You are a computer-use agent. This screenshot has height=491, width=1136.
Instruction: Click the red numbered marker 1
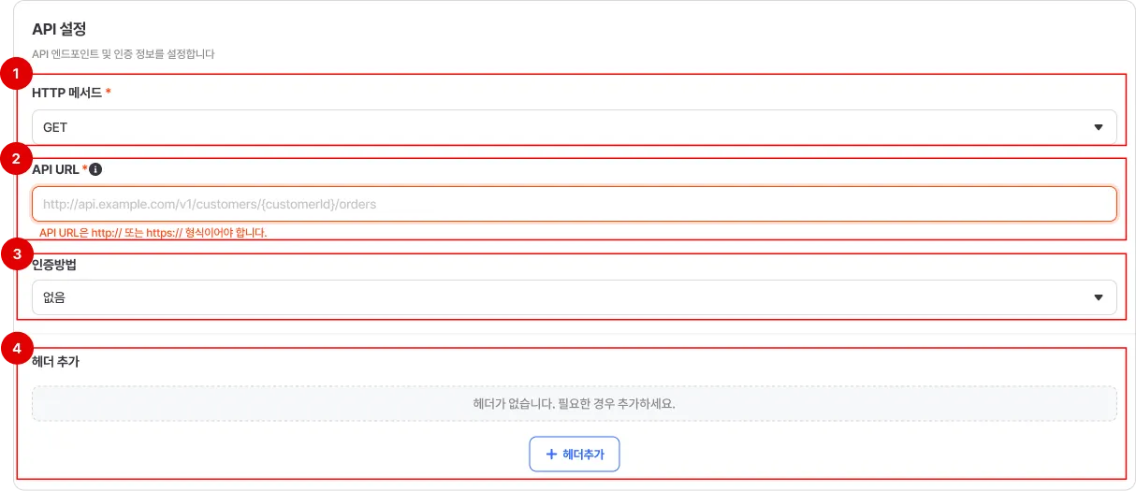pyautogui.click(x=15, y=72)
